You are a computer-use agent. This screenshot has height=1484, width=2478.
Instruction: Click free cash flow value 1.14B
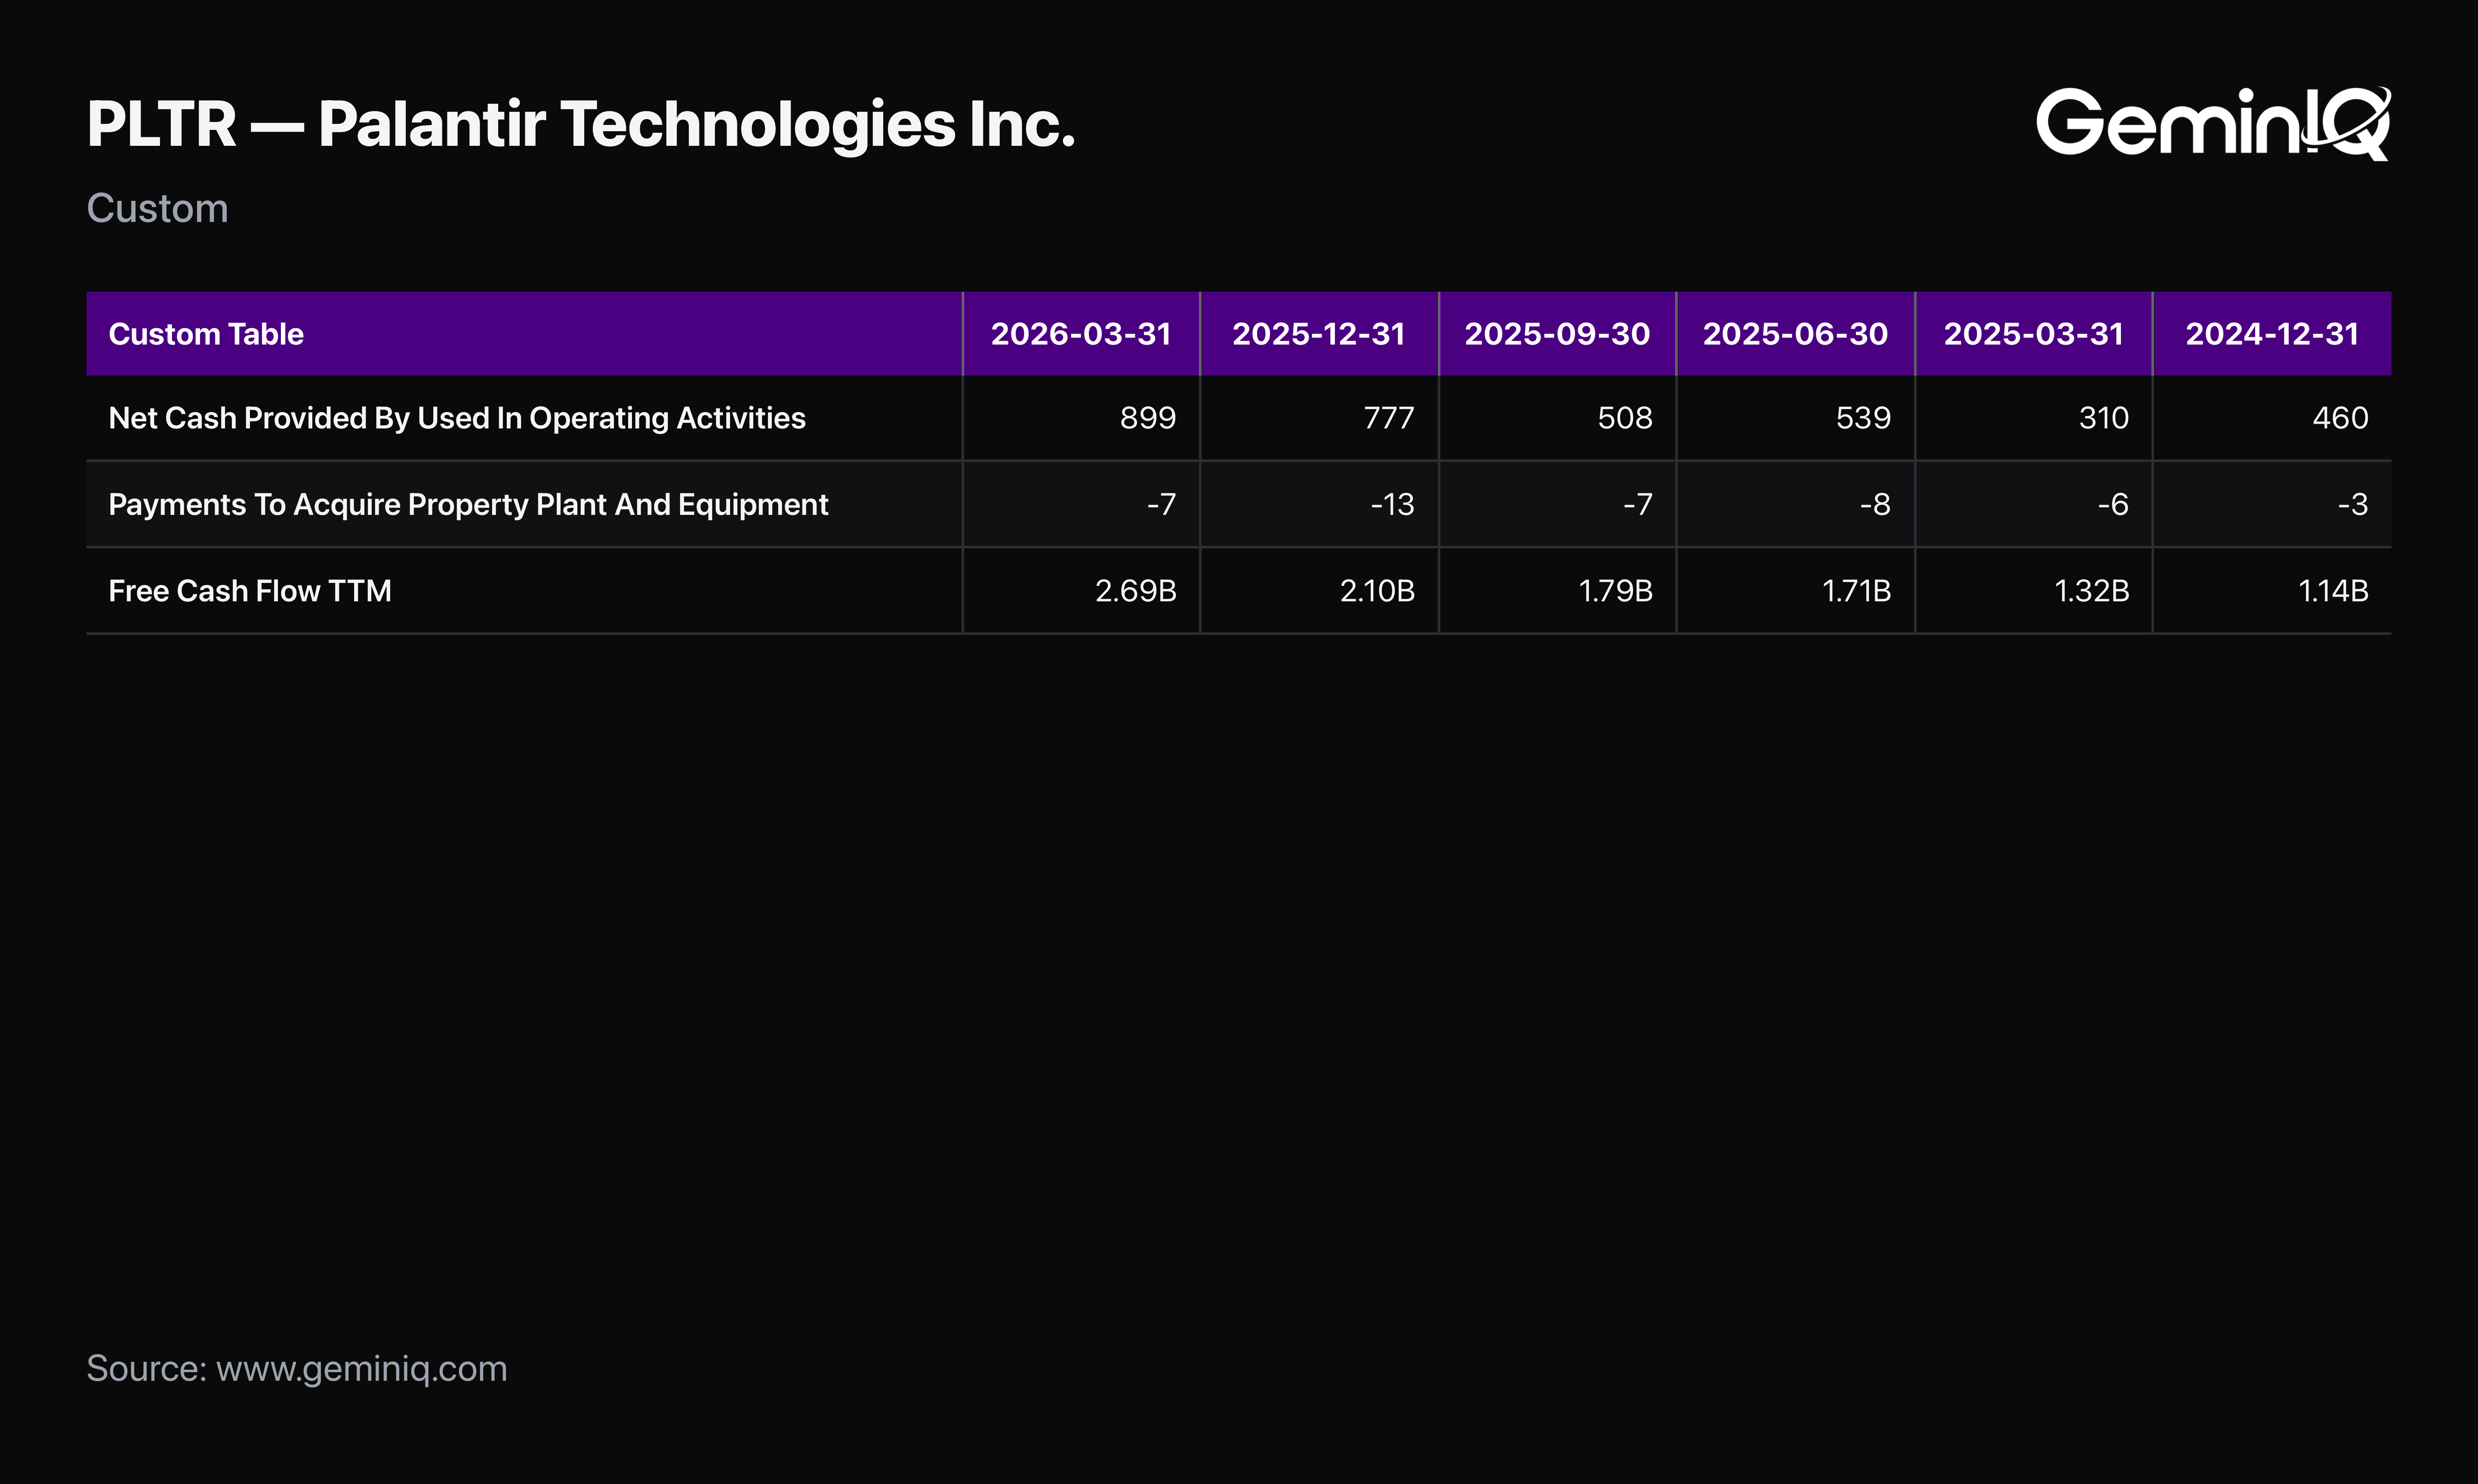click(2334, 591)
